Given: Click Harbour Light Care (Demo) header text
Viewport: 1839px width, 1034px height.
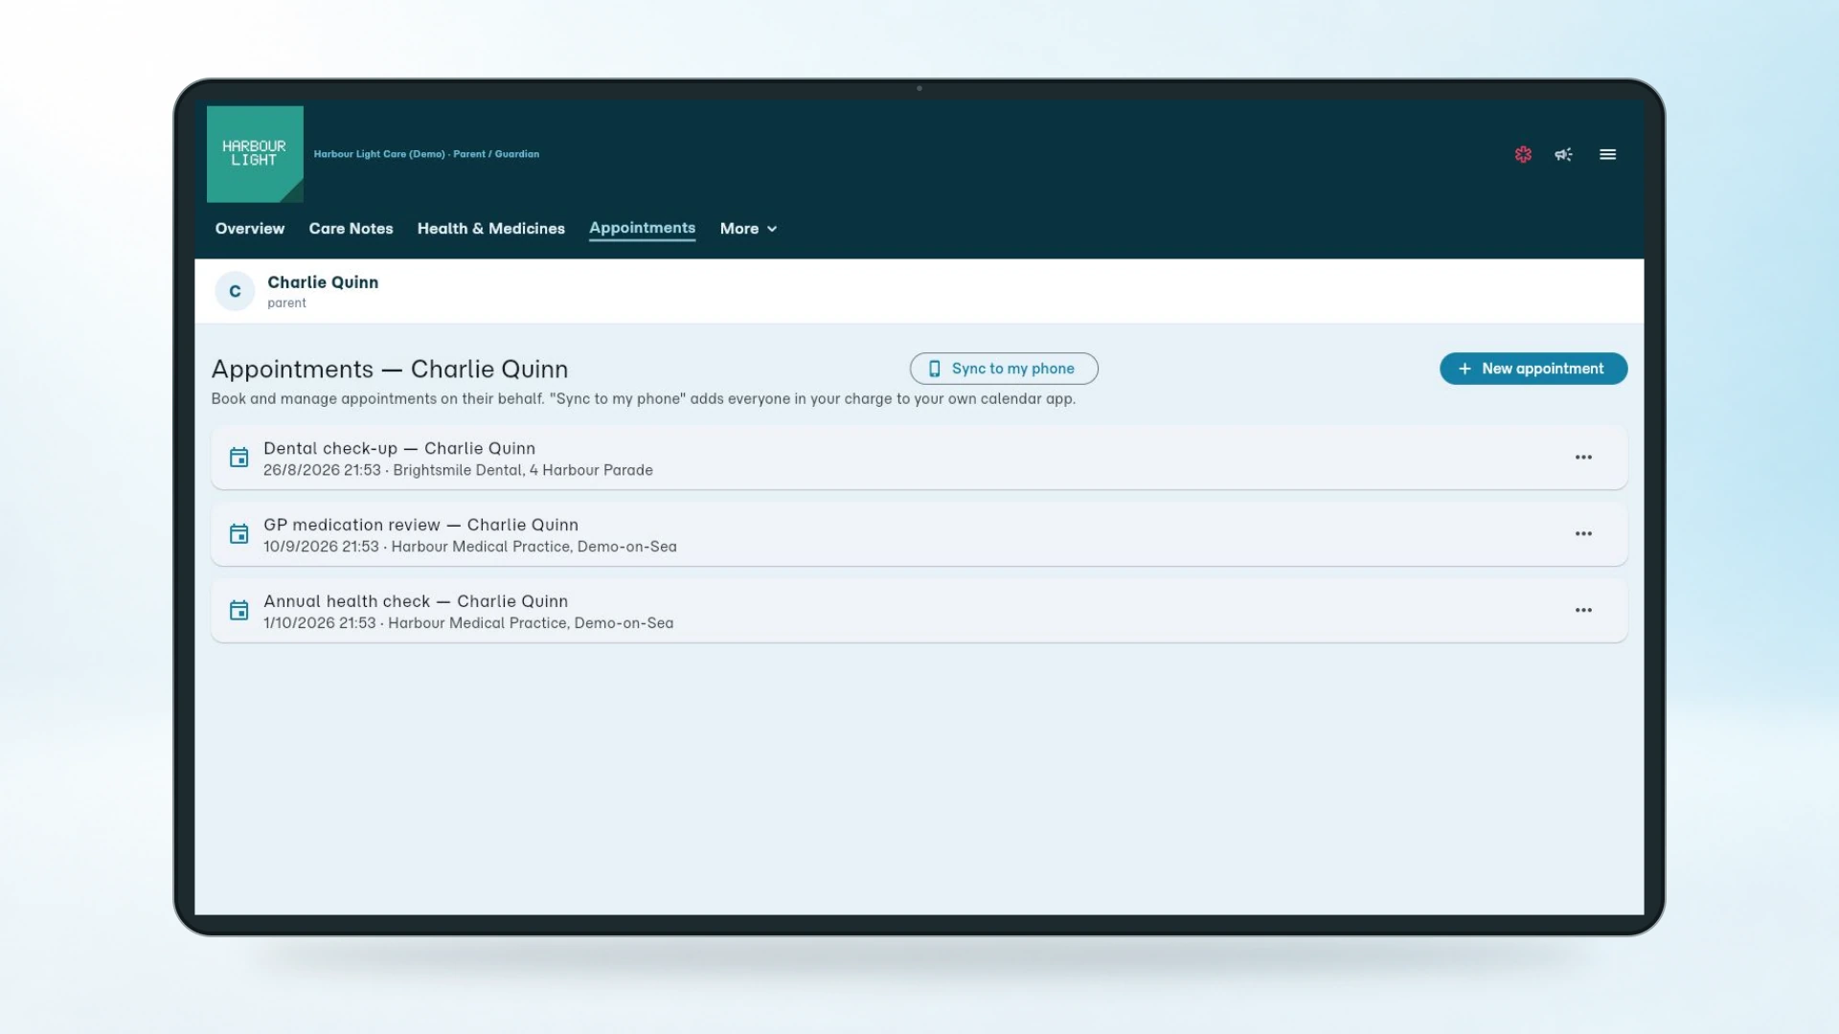Looking at the screenshot, I should (x=426, y=154).
